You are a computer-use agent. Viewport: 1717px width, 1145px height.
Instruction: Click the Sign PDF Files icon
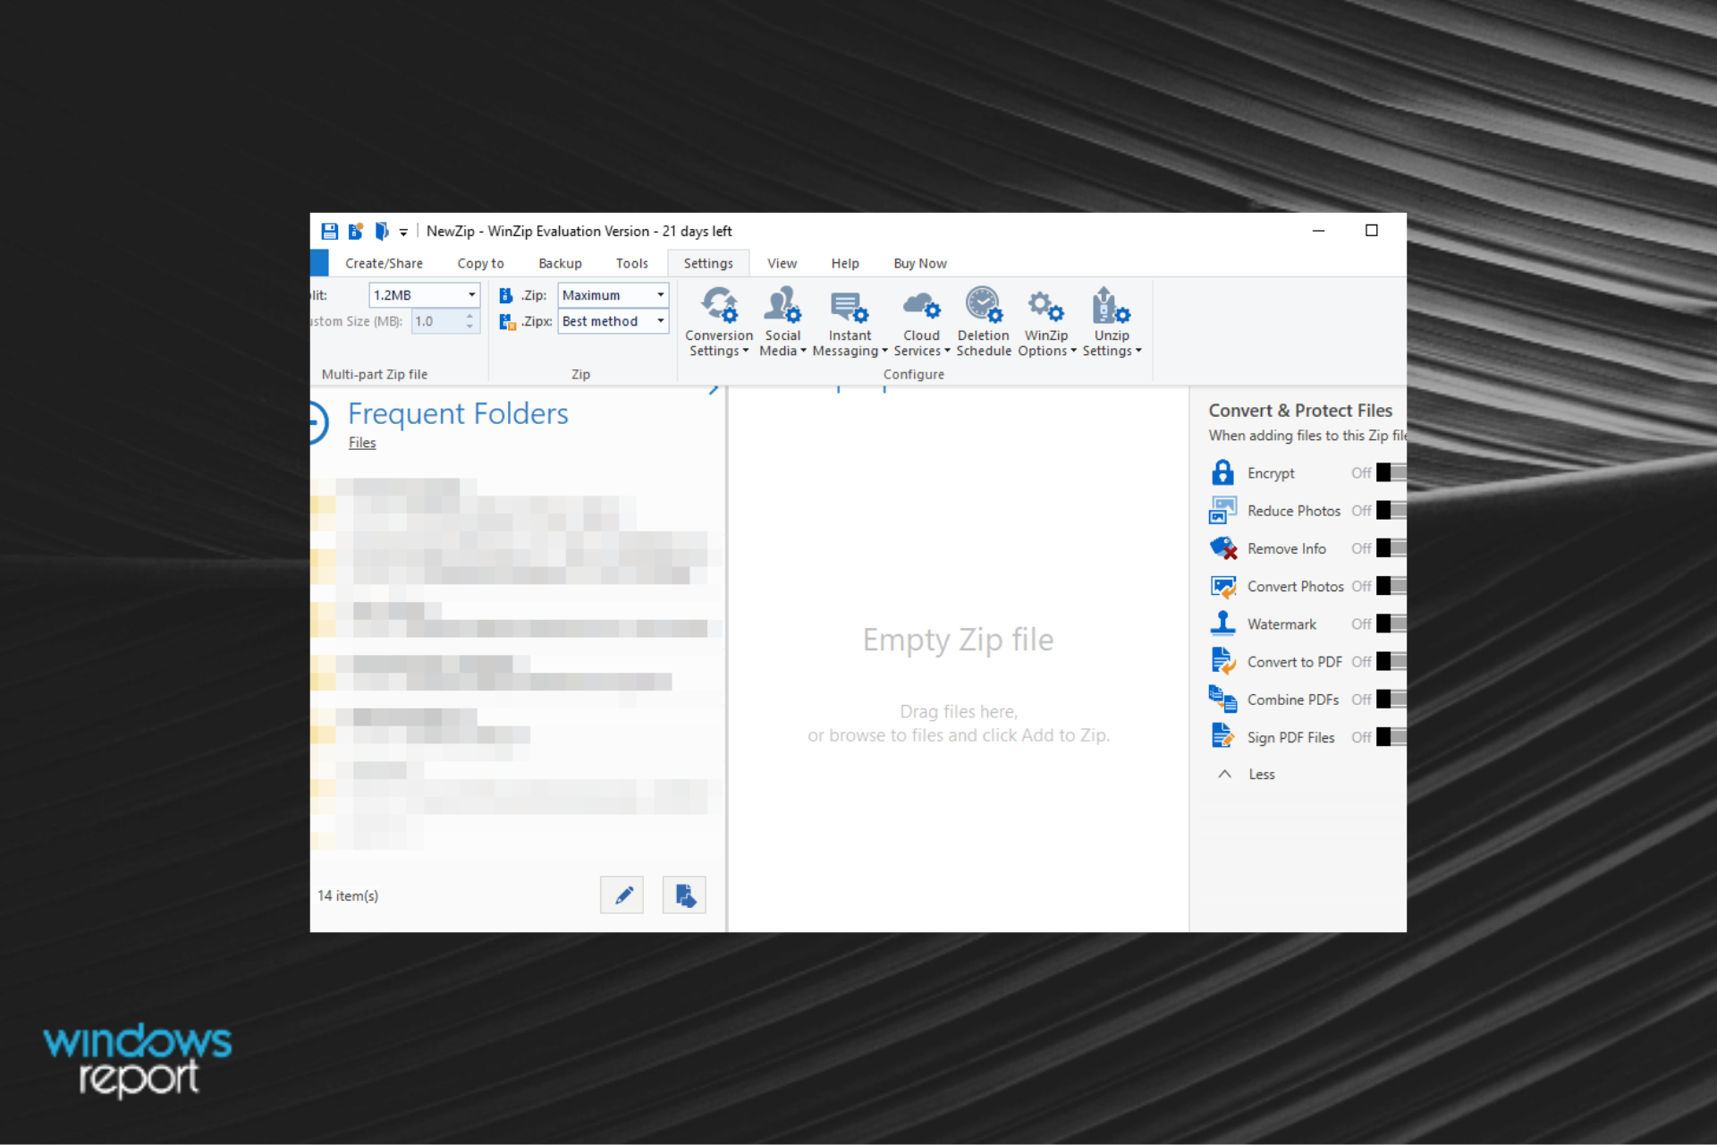(x=1222, y=736)
